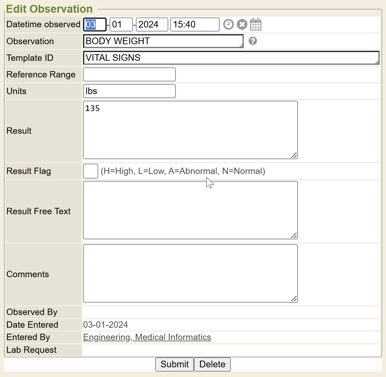This screenshot has width=386, height=377.
Task: Clear the date using the X icon
Action: (x=242, y=25)
